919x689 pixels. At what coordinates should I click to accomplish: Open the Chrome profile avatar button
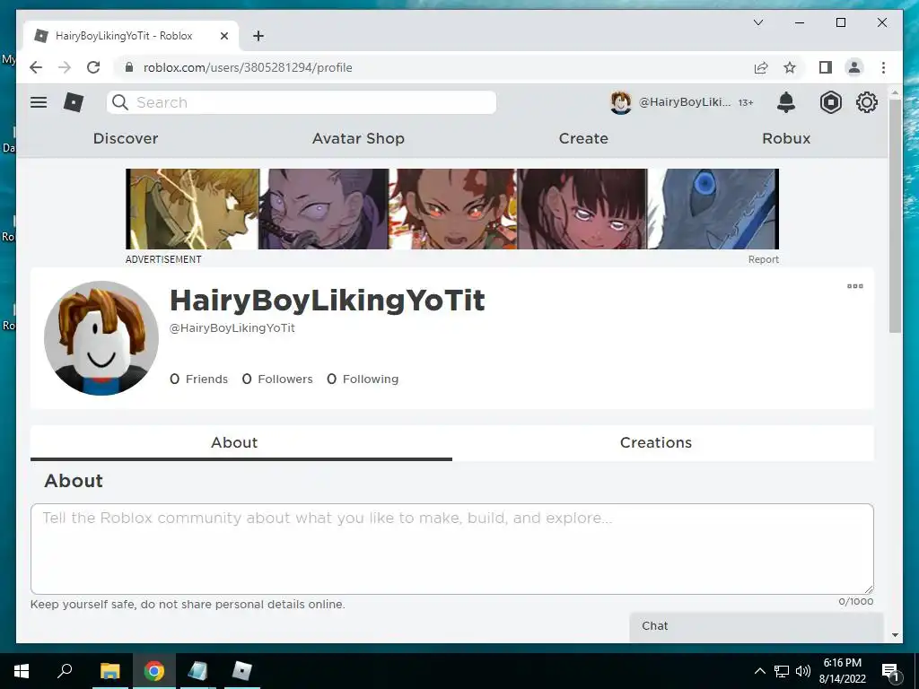pos(854,67)
